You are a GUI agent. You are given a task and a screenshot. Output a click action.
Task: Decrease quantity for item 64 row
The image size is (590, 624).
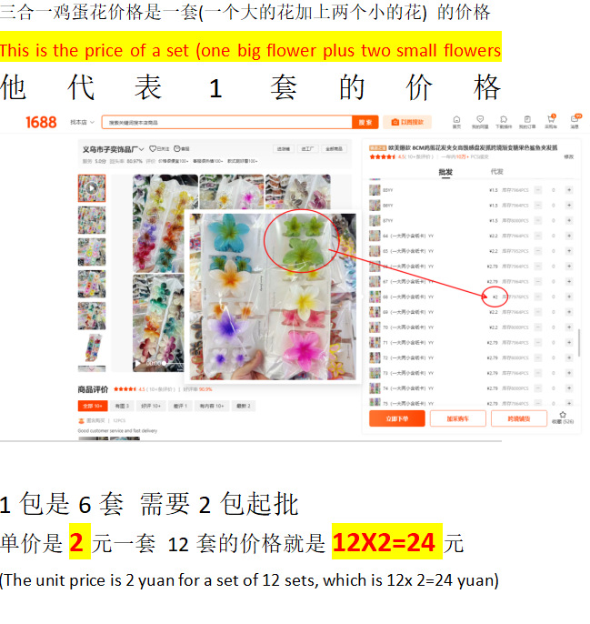click(538, 236)
